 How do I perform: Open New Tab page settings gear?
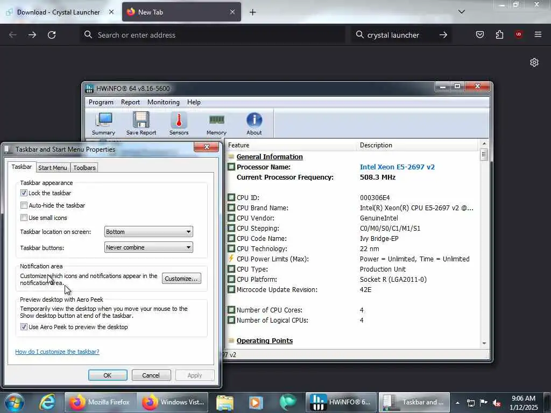coord(534,62)
